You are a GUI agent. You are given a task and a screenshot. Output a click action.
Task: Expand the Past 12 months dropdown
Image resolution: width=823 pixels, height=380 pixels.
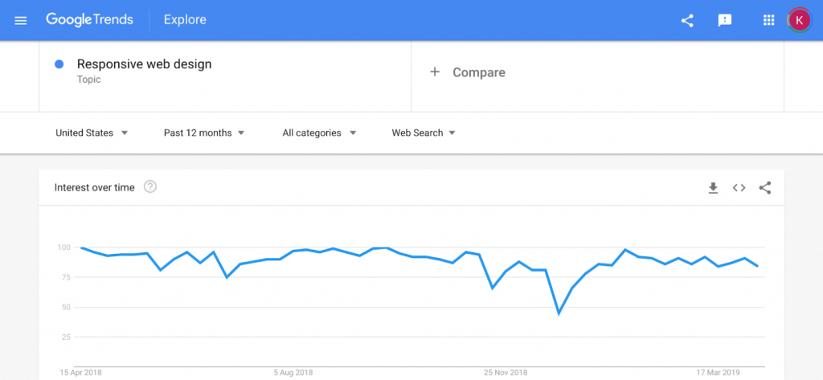(x=204, y=133)
